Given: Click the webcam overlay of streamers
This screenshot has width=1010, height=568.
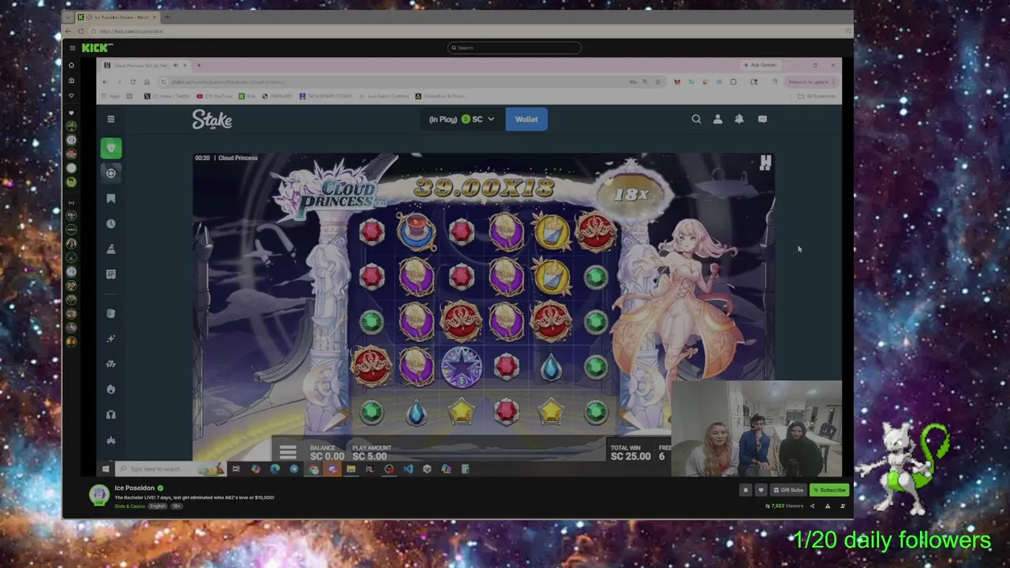Looking at the screenshot, I should (x=756, y=429).
